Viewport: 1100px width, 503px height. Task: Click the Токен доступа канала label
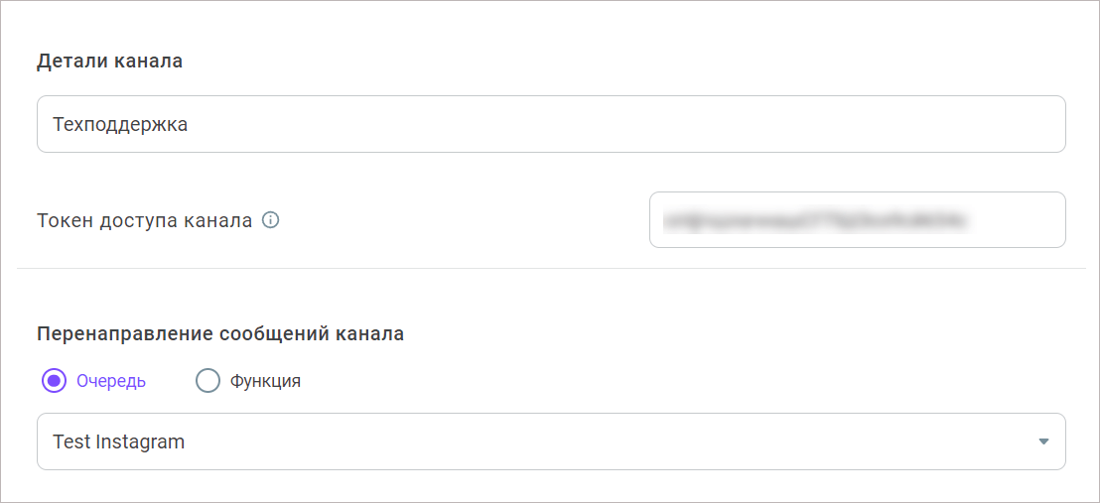coord(145,221)
